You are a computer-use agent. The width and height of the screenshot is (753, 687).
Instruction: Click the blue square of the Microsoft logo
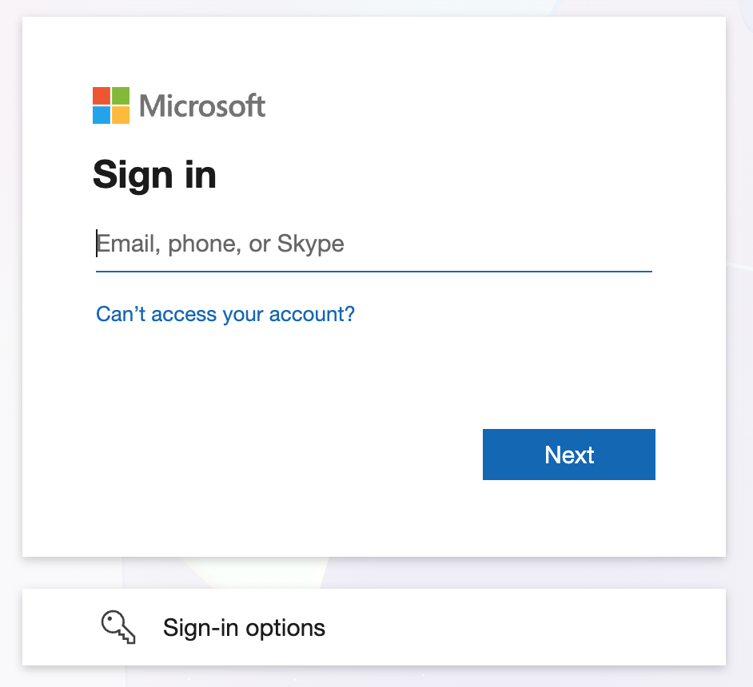[102, 115]
